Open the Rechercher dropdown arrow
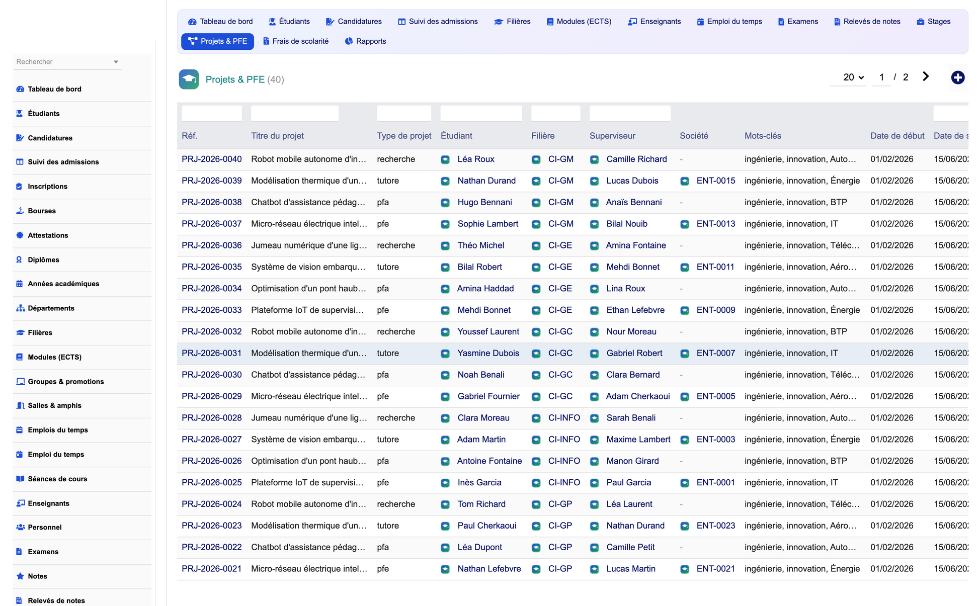The image size is (979, 606). [116, 62]
